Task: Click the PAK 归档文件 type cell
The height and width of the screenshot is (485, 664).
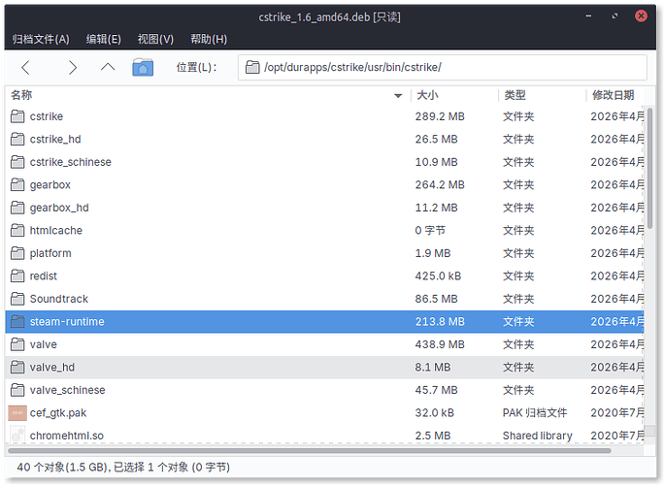Action: click(535, 413)
